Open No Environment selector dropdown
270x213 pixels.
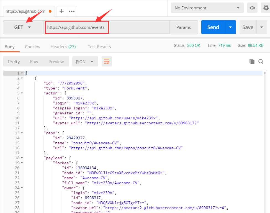pos(207,8)
